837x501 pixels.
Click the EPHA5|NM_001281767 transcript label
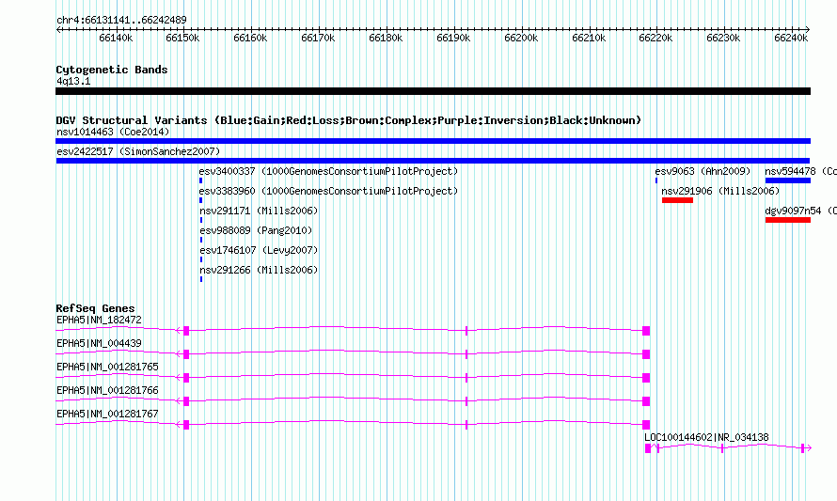(107, 414)
